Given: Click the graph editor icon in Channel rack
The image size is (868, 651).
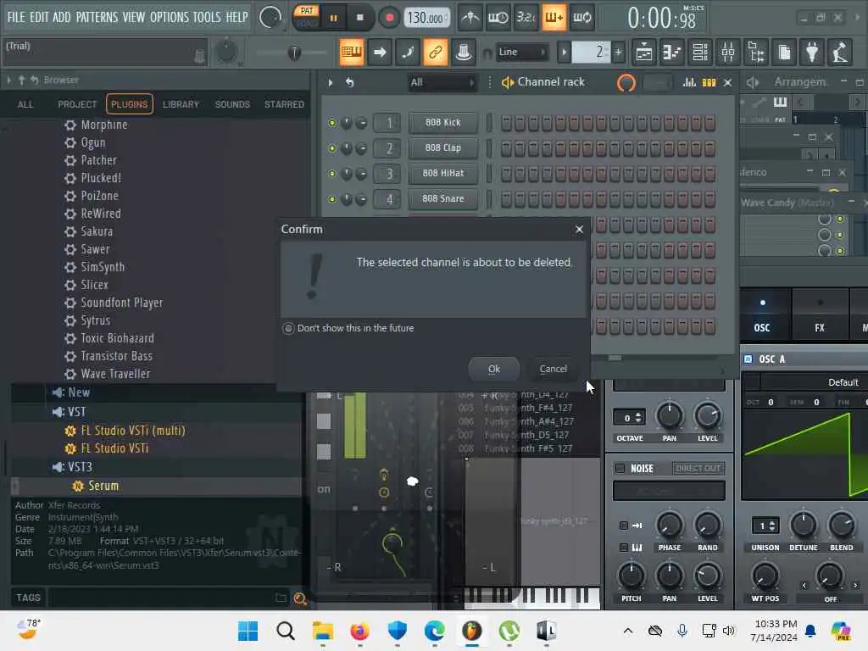Looking at the screenshot, I should click(x=689, y=82).
